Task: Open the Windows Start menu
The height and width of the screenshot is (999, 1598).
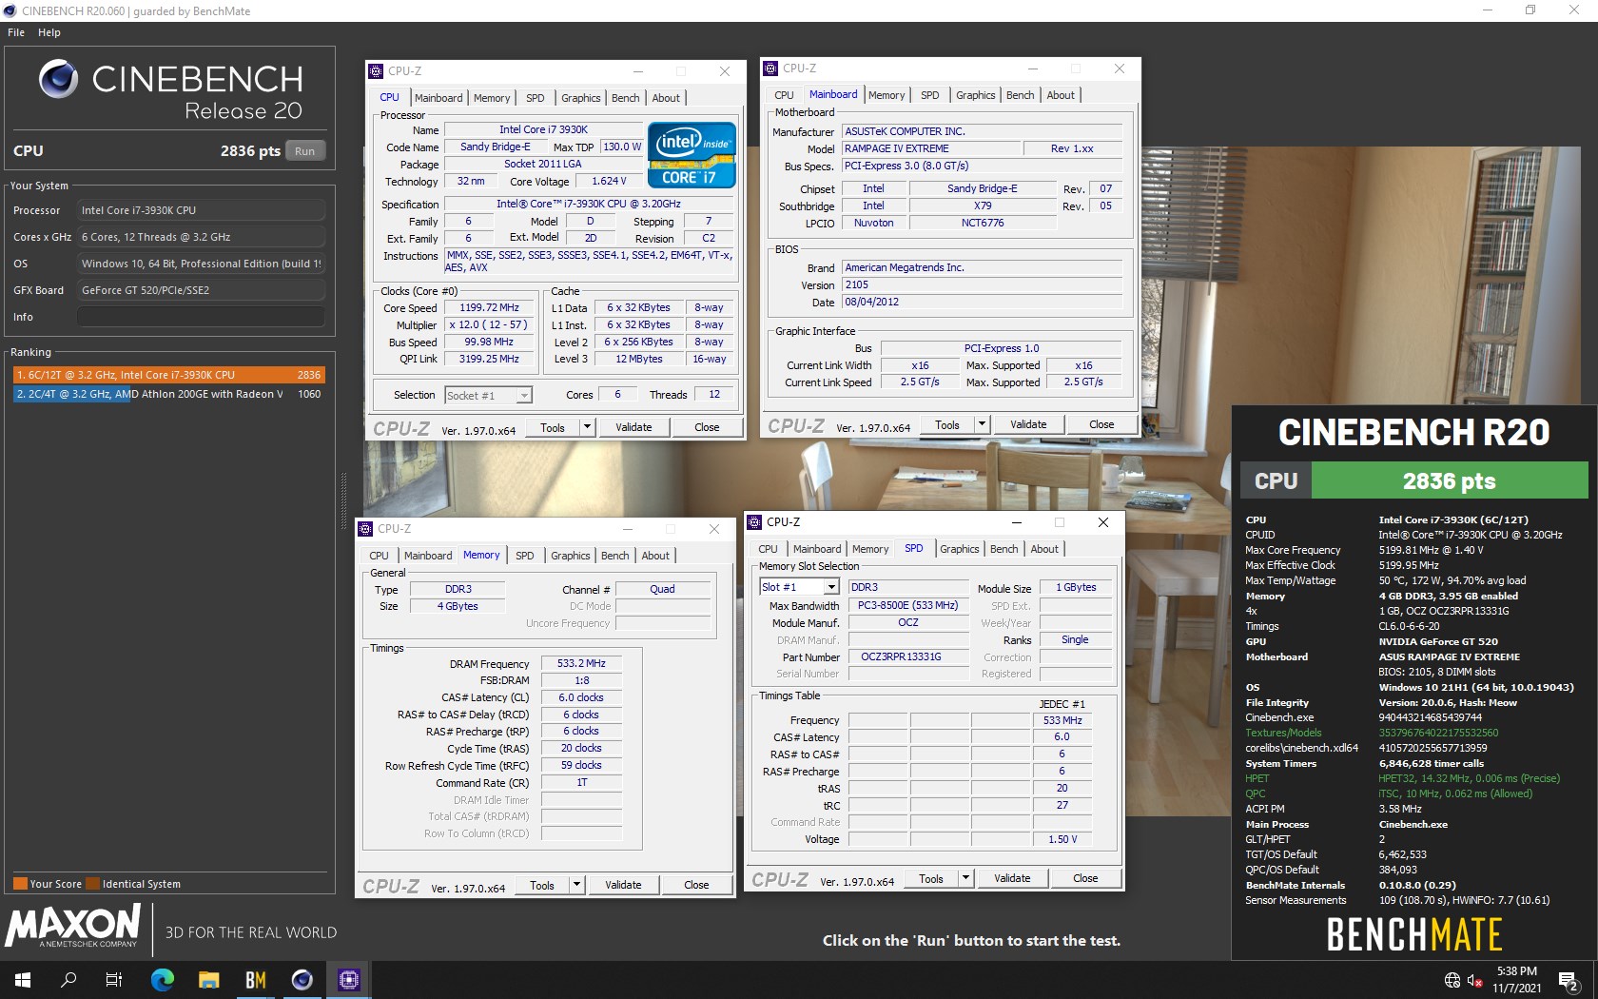Action: pos(23,979)
